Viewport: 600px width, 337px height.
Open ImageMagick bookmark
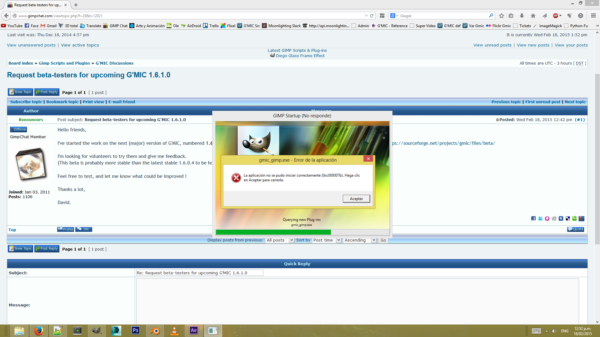point(547,26)
